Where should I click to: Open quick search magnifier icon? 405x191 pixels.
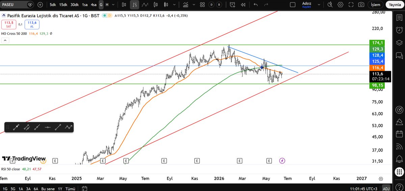tap(330, 5)
